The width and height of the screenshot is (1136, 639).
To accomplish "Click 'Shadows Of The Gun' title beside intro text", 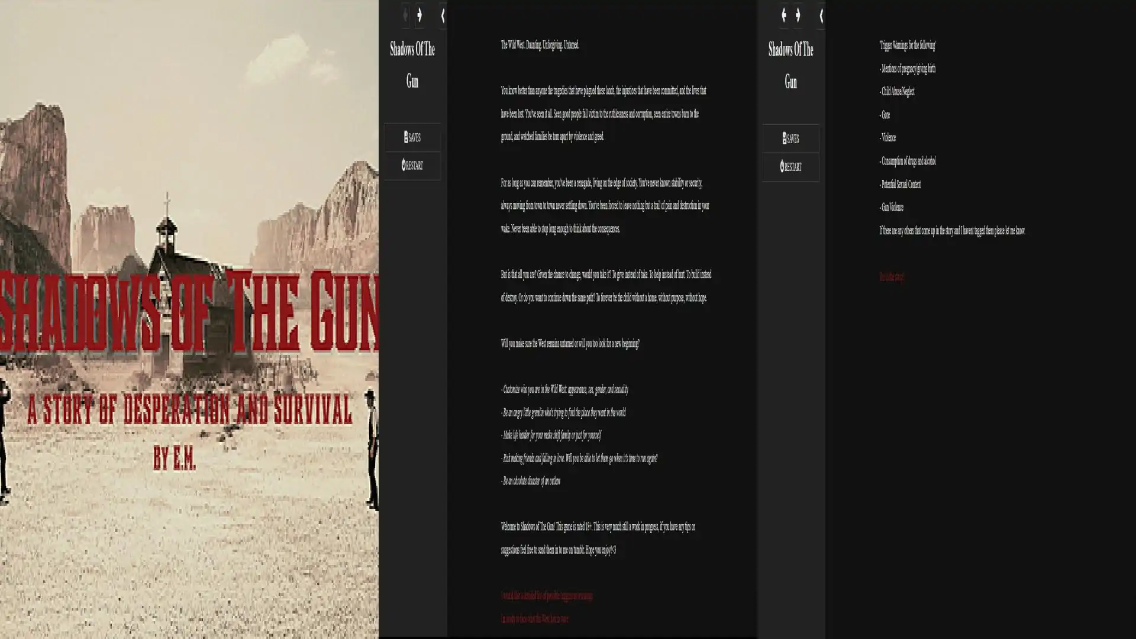I will pyautogui.click(x=412, y=64).
